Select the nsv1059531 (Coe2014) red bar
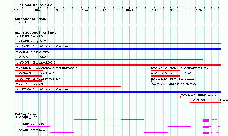This screenshot has width=228, height=136. [x=109, y=60]
